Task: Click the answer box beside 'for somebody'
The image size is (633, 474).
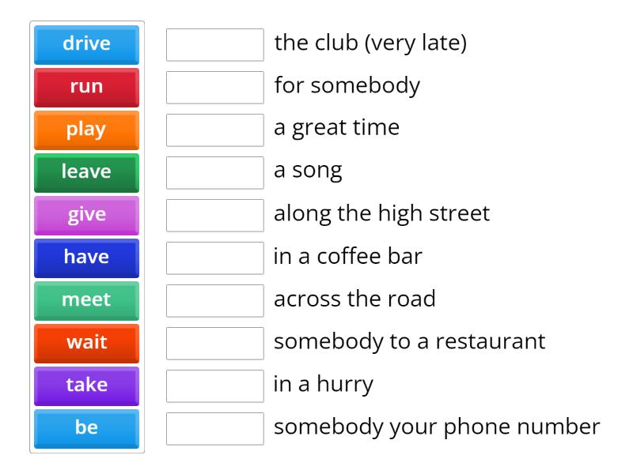Action: (214, 88)
